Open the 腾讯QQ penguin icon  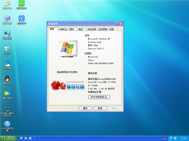coord(7,80)
